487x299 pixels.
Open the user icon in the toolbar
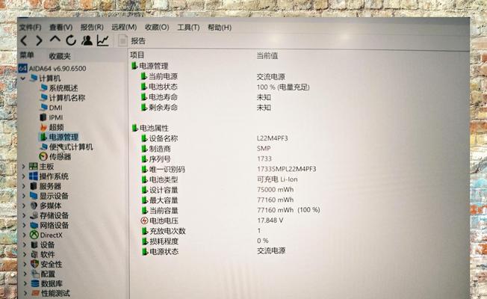pyautogui.click(x=87, y=40)
